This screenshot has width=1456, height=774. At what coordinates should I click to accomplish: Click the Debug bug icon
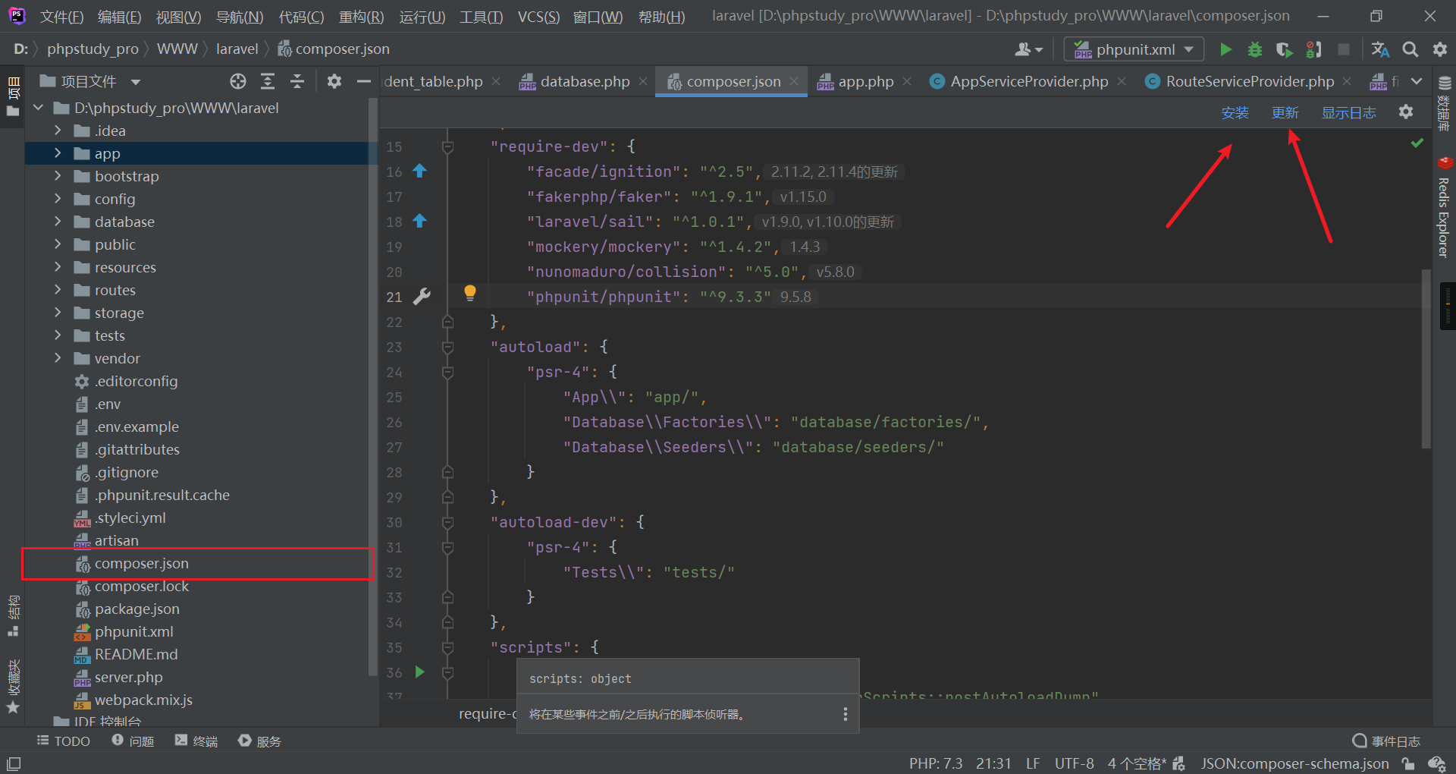[1255, 49]
